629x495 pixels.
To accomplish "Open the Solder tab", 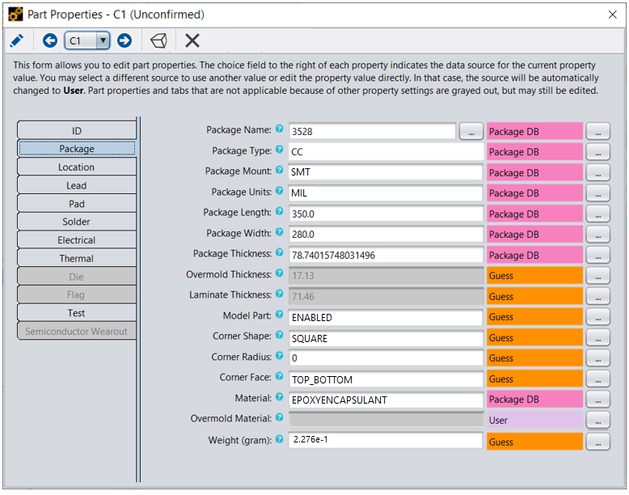I will click(77, 222).
